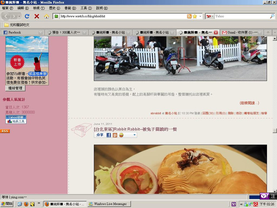The width and height of the screenshot is (277, 208).
Task: Open new tab with plus button
Action: point(268,32)
